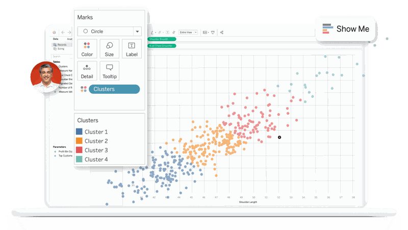Open the Circle mark type dropdown
This screenshot has height=230, width=408.
pyautogui.click(x=137, y=31)
